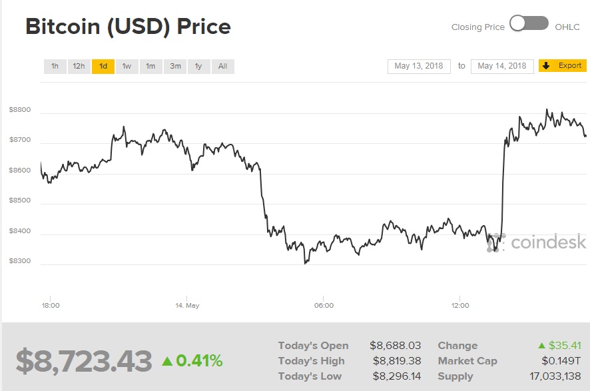Click the download arrow icon on Export

click(546, 65)
